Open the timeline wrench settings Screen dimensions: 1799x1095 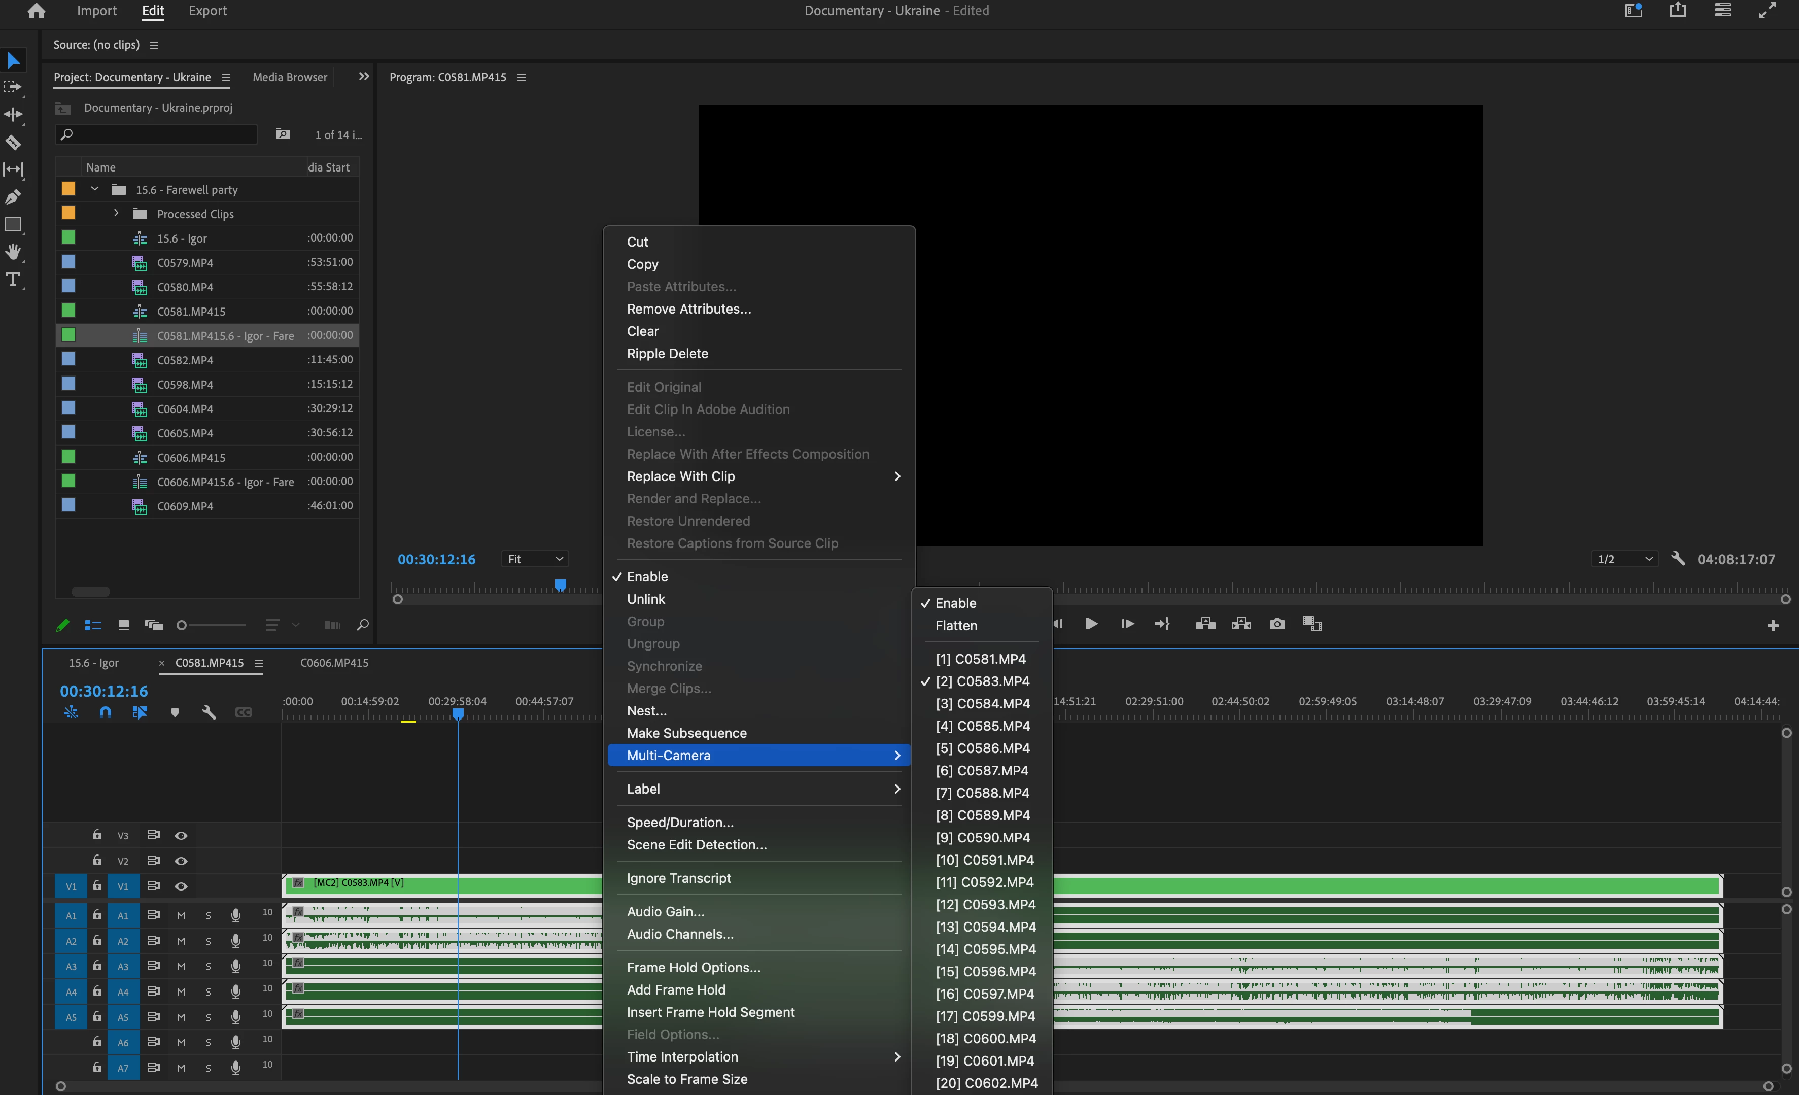tap(209, 712)
